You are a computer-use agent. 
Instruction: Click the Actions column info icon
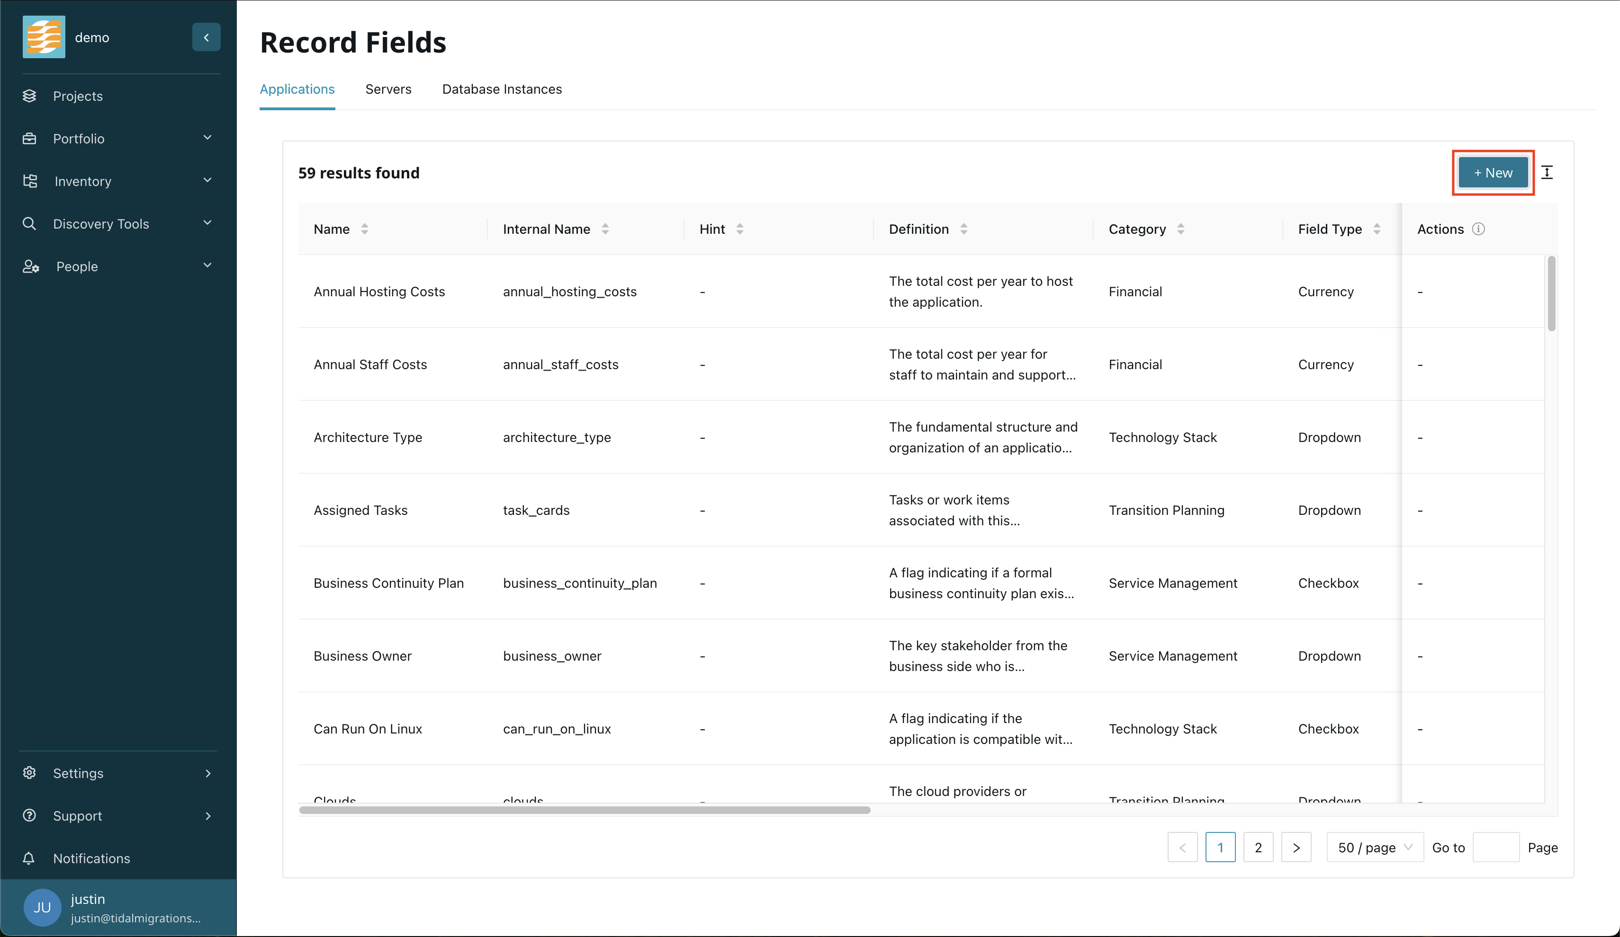point(1478,229)
